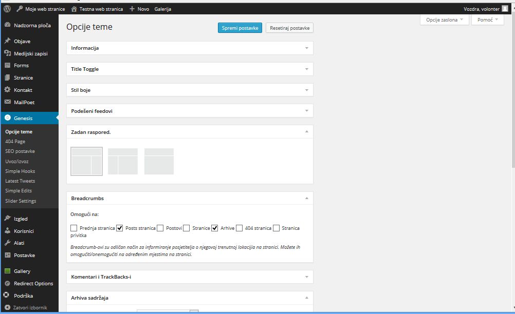Check the Stranica privitka breadcrumbs checkbox

click(276, 228)
